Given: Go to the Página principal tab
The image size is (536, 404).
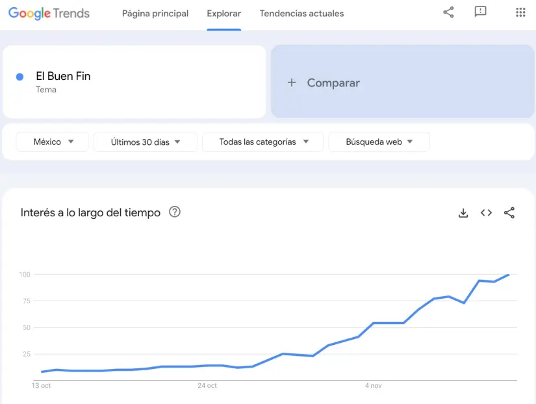Looking at the screenshot, I should click(x=155, y=14).
